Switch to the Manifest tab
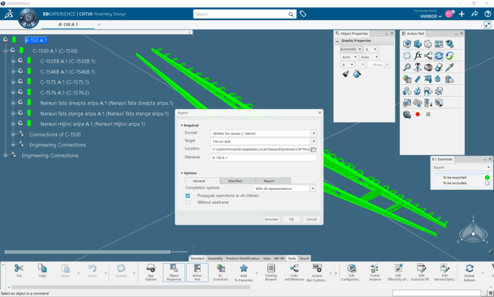The height and width of the screenshot is (297, 494). (x=235, y=181)
